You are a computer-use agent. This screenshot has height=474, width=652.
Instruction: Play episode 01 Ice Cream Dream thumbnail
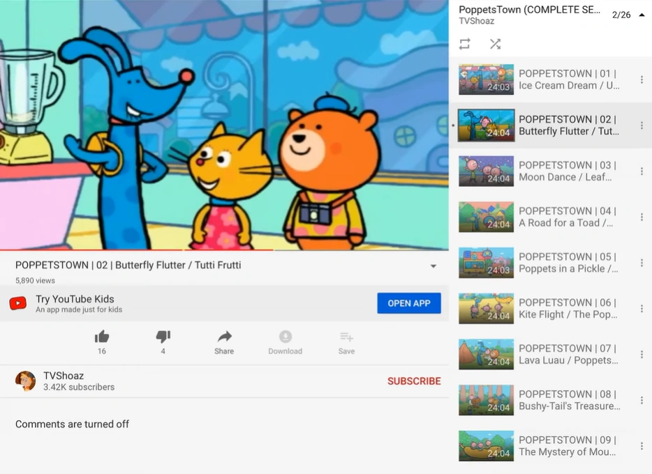(486, 79)
